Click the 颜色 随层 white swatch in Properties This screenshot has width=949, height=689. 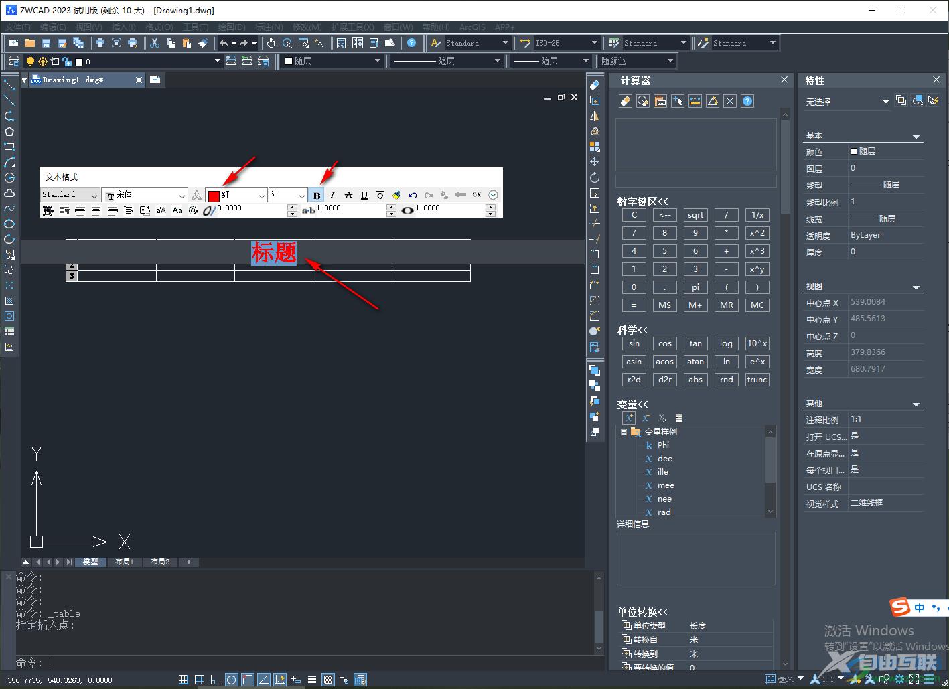[854, 151]
